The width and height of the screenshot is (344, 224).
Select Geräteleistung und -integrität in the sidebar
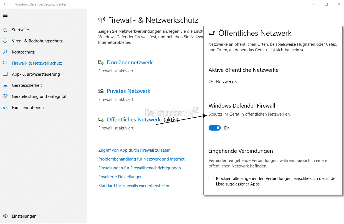pyautogui.click(x=39, y=96)
